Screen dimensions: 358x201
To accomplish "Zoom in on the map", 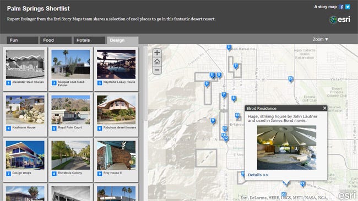I will point(157,53).
